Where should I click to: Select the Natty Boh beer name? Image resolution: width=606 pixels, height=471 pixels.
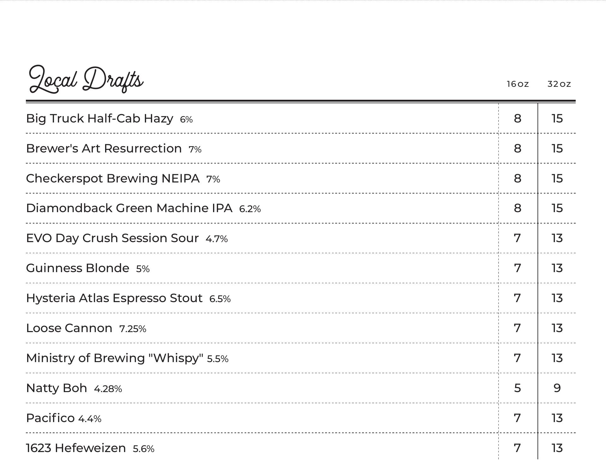[56, 388]
